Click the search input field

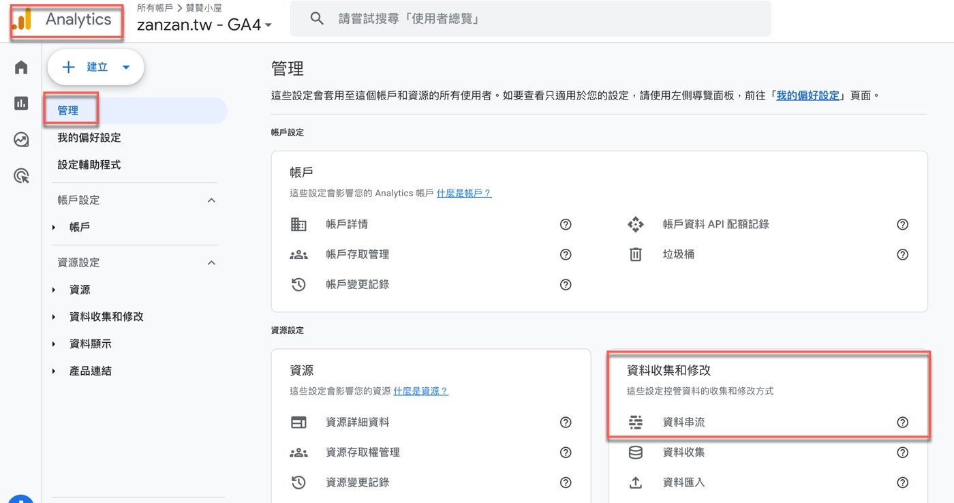531,19
